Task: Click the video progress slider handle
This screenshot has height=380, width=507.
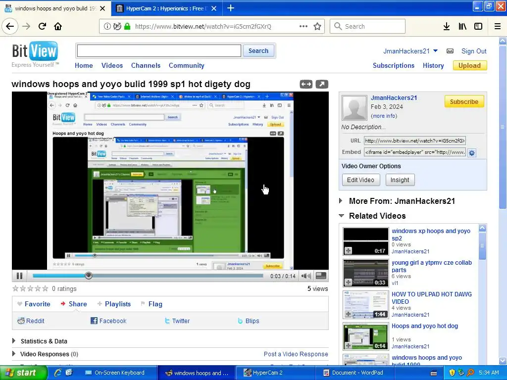Action: point(89,276)
